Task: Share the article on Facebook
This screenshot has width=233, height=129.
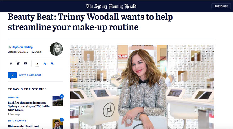Action: pos(11,63)
